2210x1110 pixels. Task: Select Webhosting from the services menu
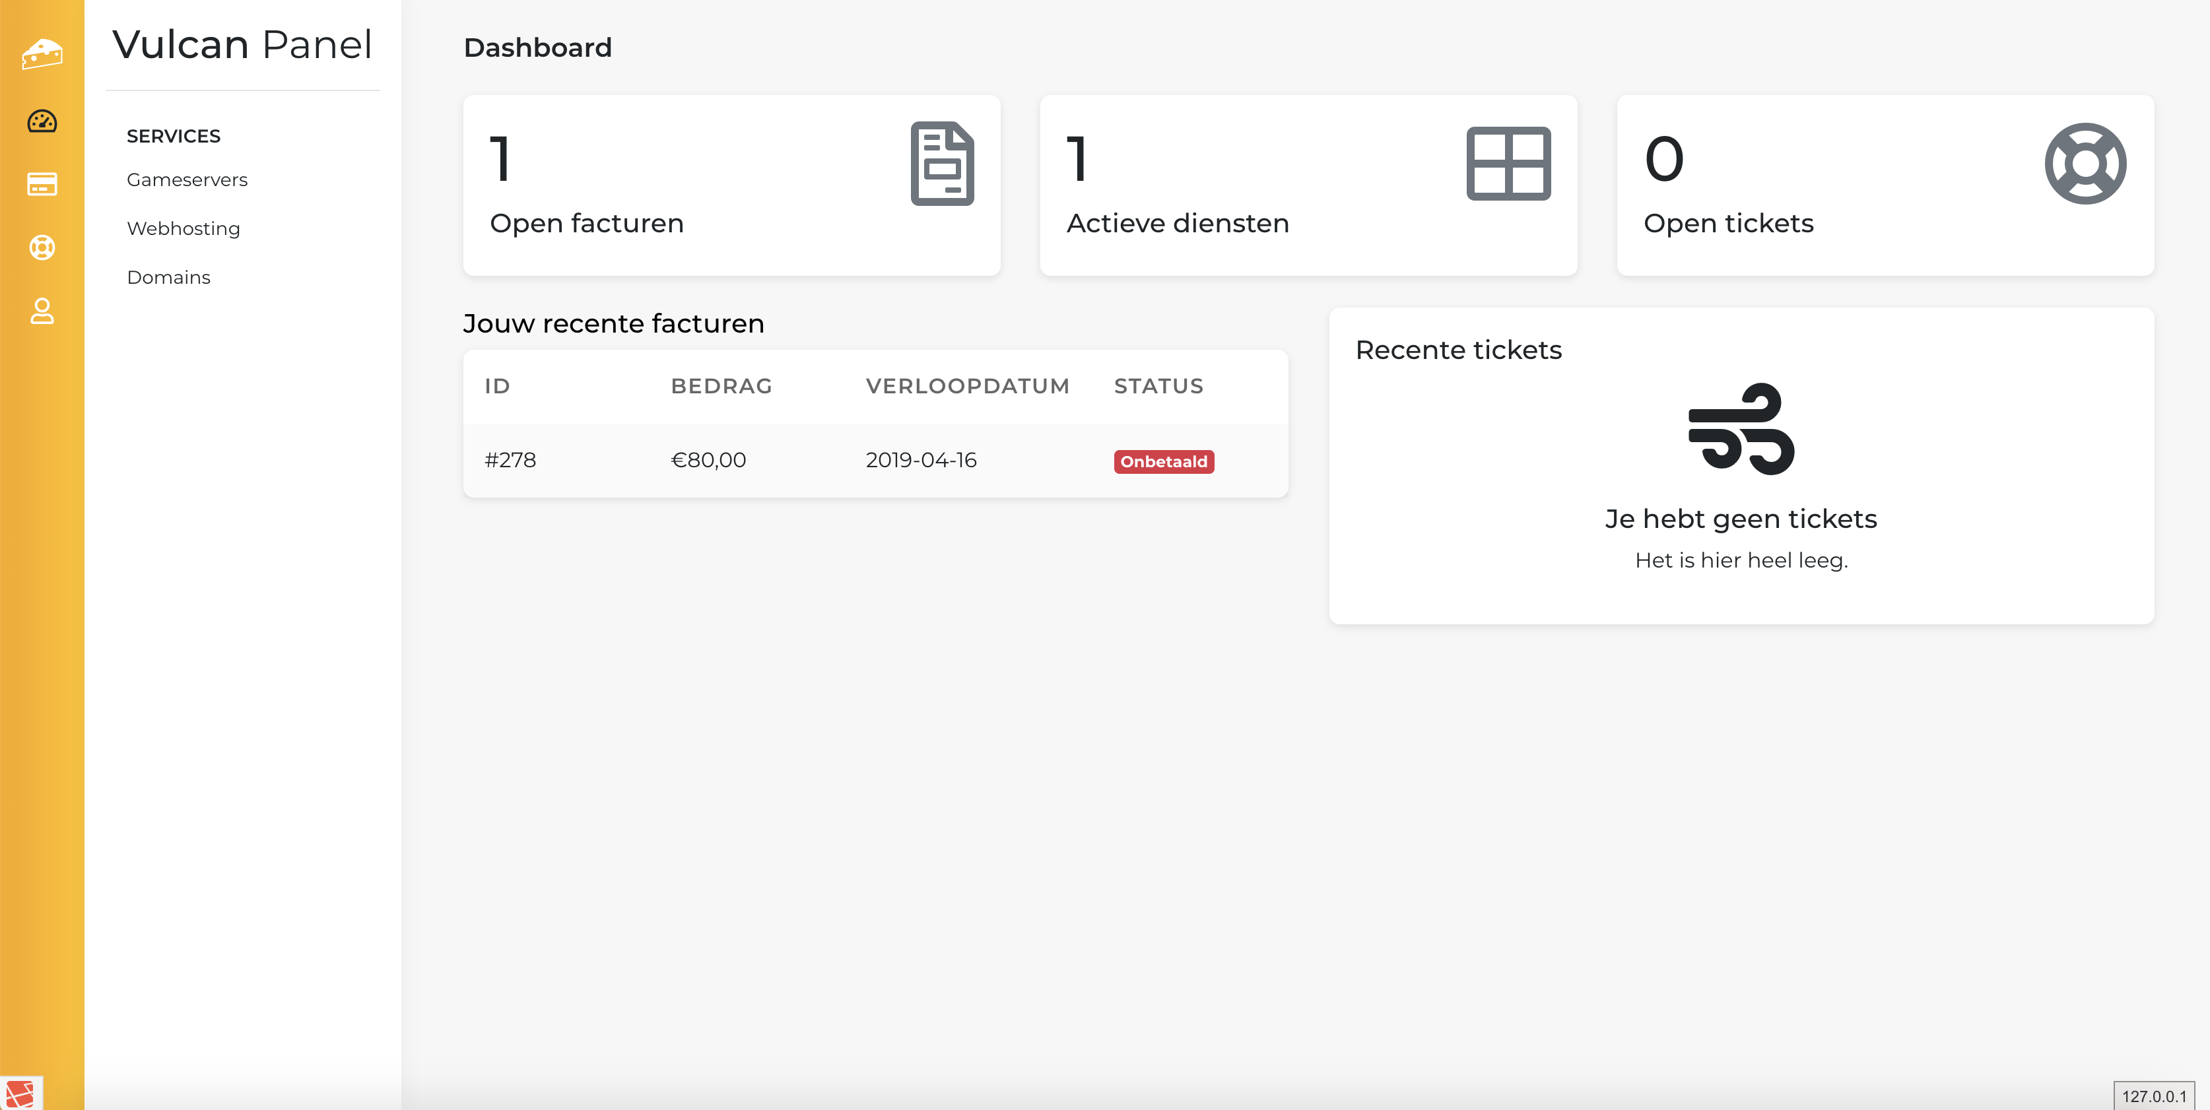(x=184, y=228)
